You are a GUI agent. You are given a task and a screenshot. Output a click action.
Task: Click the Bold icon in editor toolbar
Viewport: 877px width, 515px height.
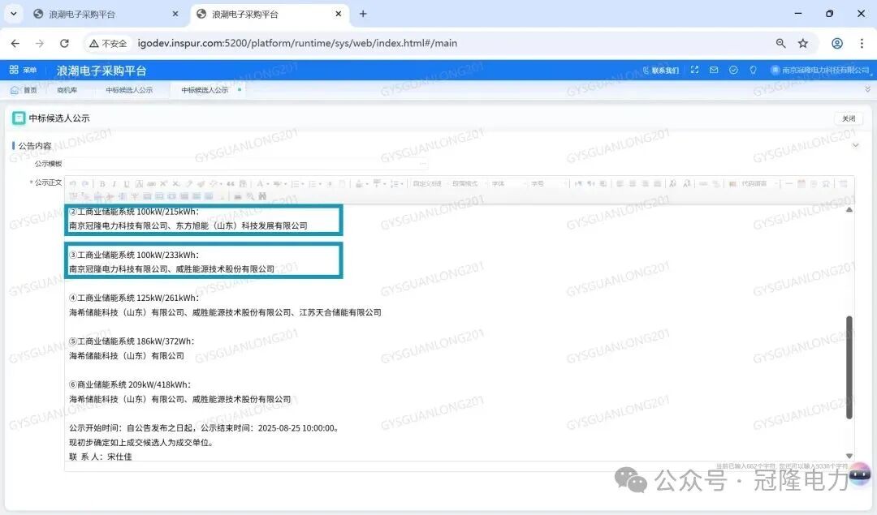tap(102, 184)
